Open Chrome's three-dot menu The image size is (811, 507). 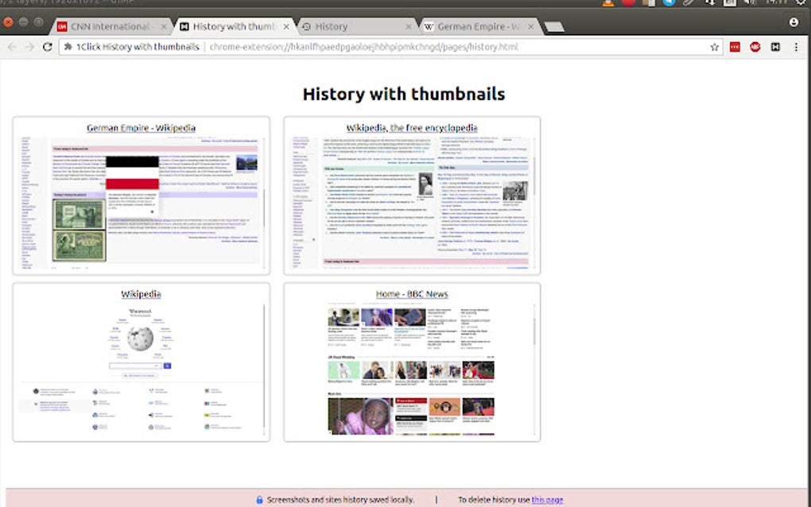pyautogui.click(x=796, y=47)
